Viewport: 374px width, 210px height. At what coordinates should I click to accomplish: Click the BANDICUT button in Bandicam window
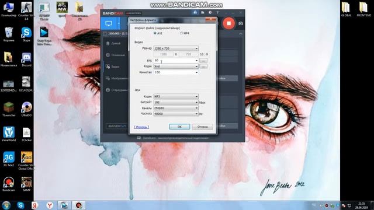117,126
